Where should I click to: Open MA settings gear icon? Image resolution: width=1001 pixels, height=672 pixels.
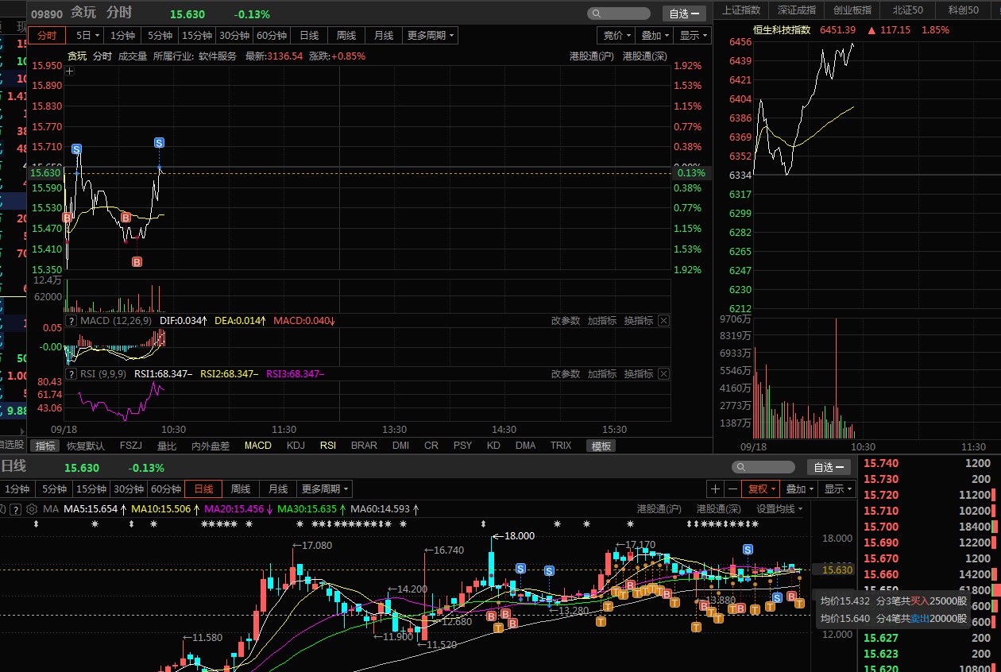(32, 509)
